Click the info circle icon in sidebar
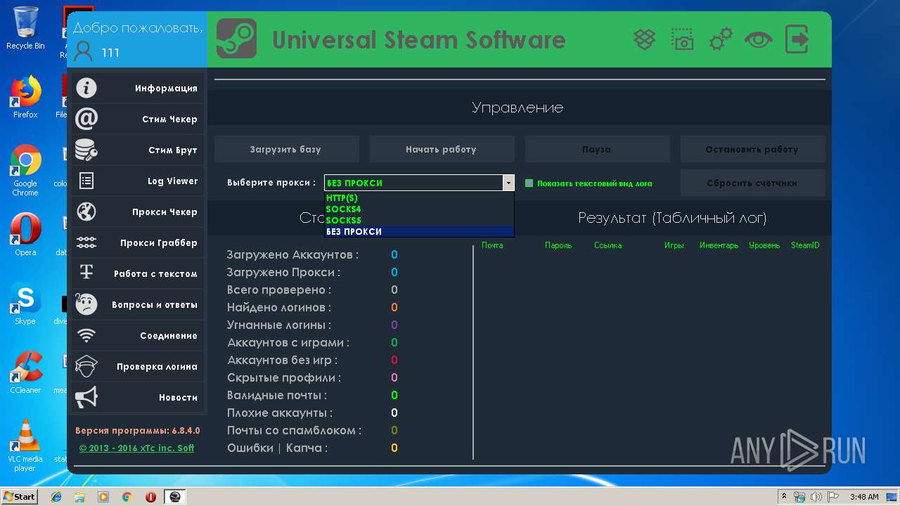Image resolution: width=900 pixels, height=506 pixels. tap(86, 88)
